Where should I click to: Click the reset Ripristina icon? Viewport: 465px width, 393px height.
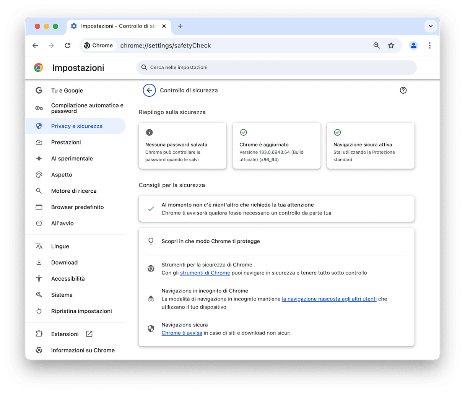[39, 311]
